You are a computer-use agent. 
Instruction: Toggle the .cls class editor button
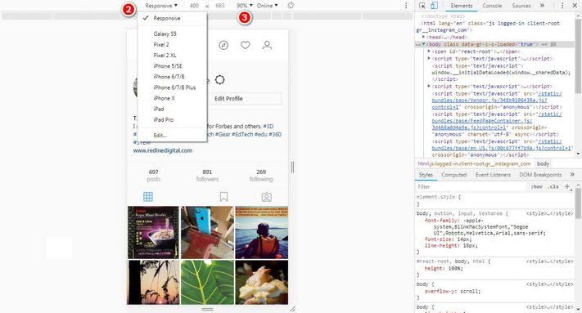click(553, 186)
